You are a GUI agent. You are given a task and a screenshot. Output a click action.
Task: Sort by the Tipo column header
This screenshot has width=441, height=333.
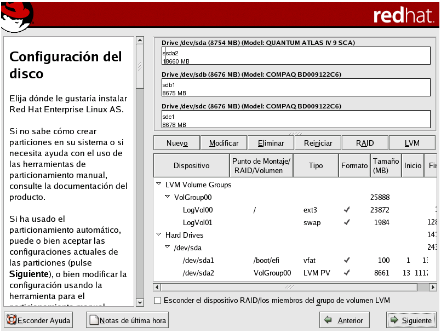(316, 165)
